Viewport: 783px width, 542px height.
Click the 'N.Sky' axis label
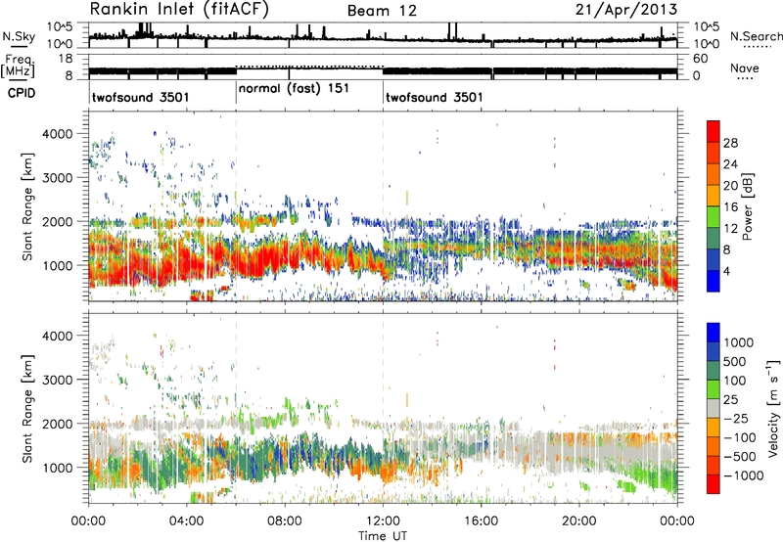[x=19, y=36]
